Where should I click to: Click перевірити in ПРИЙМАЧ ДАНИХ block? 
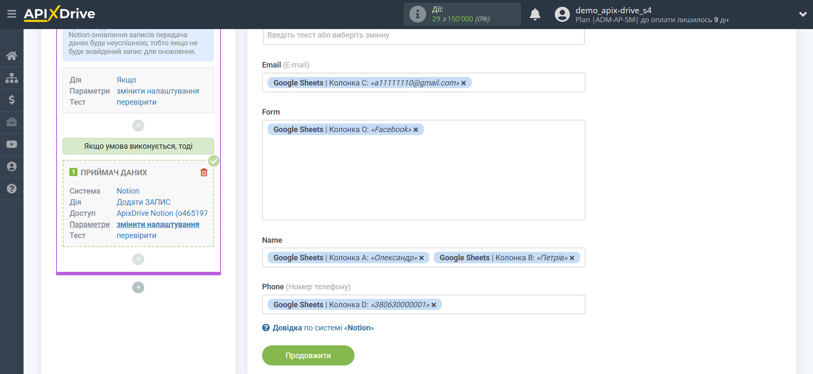tap(137, 236)
